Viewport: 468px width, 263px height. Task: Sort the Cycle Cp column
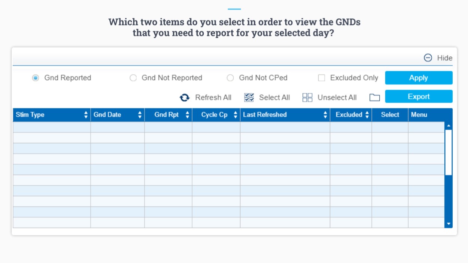pos(235,115)
